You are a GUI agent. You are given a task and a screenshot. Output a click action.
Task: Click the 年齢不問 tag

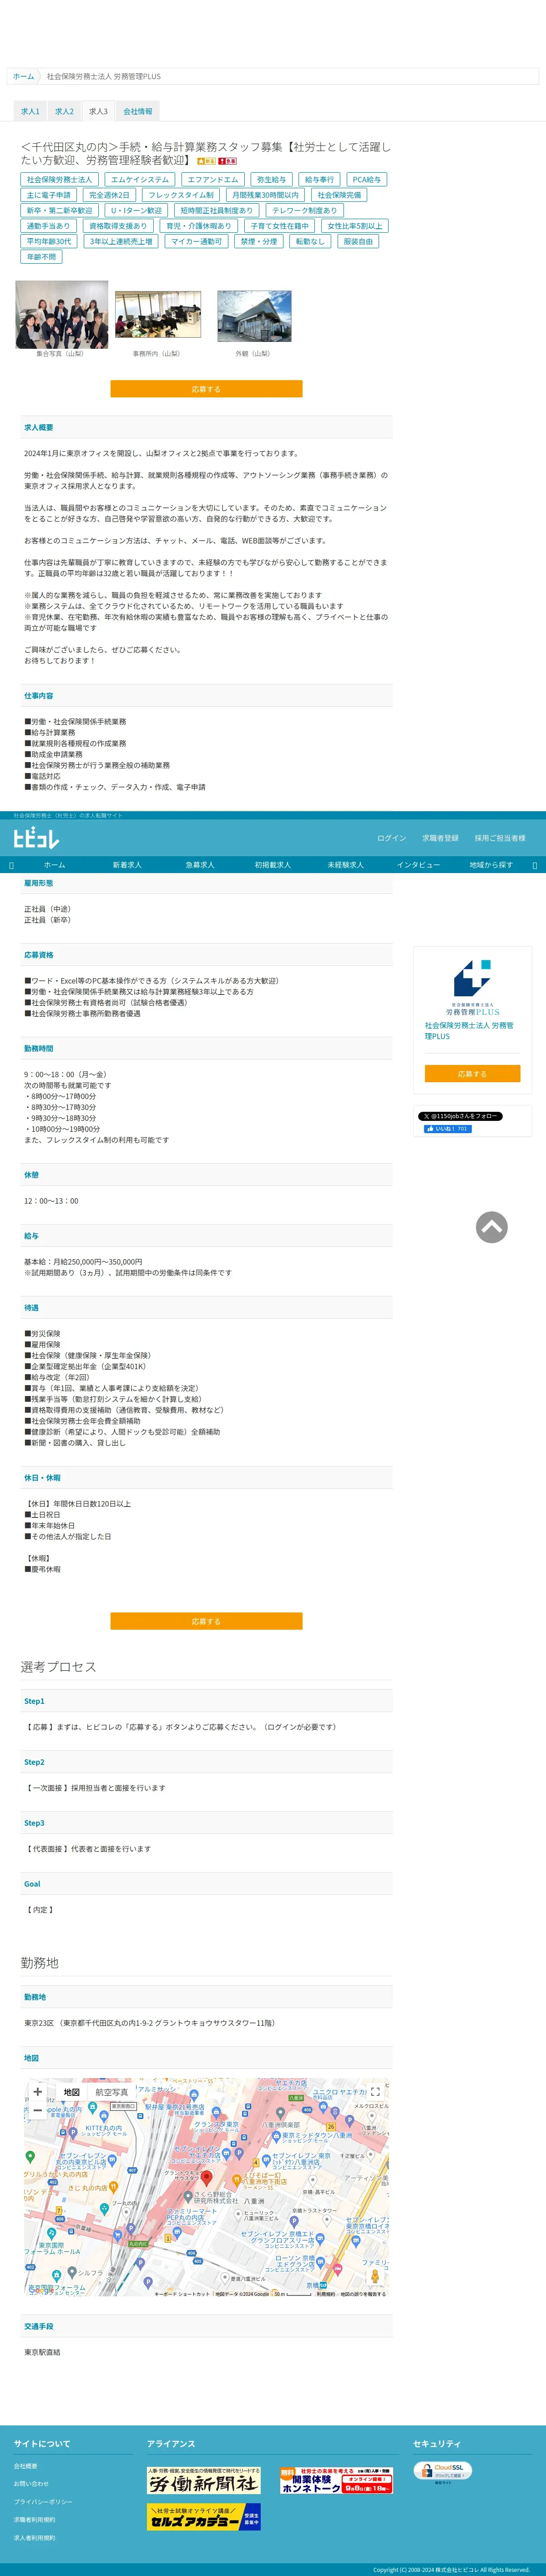(x=41, y=256)
